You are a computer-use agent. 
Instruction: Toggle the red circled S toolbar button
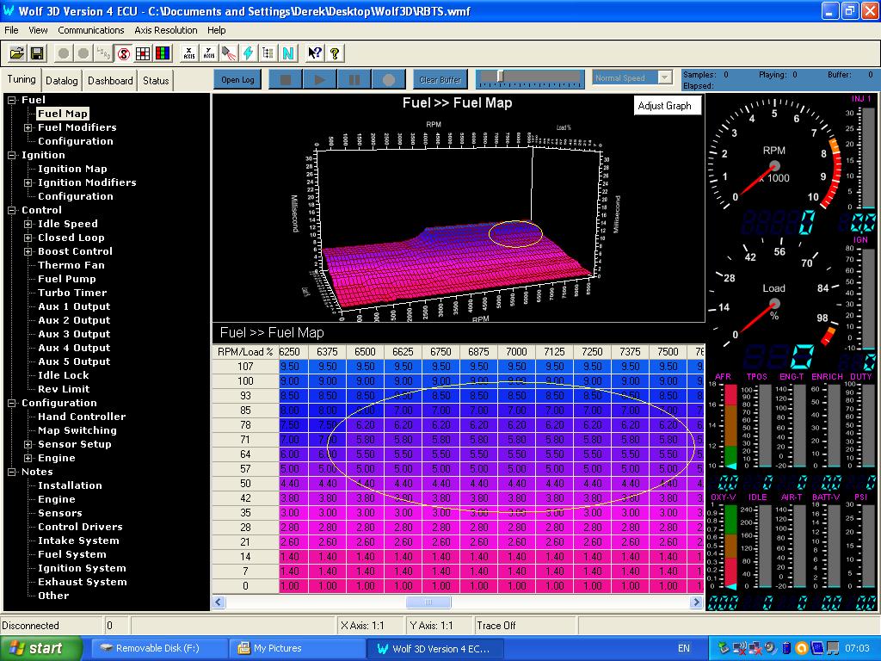[123, 53]
